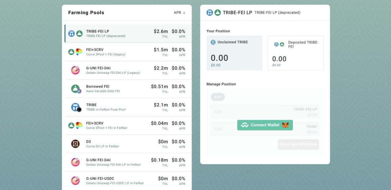Click the G-UNI FEI-DAI Legacy pool icon
The width and height of the screenshot is (391, 190).
point(75,70)
